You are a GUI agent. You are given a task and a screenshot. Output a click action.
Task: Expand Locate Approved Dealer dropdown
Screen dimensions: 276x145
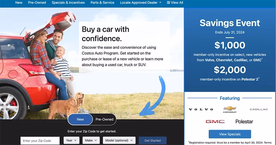(x=140, y=3)
